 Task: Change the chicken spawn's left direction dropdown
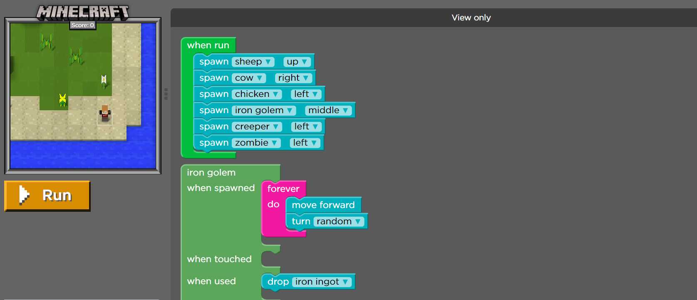306,94
